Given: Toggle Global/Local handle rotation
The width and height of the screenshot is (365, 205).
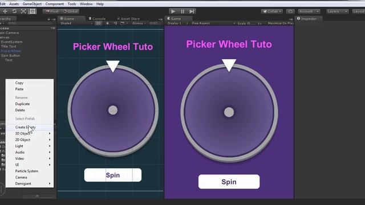Looking at the screenshot, I should [71, 11].
